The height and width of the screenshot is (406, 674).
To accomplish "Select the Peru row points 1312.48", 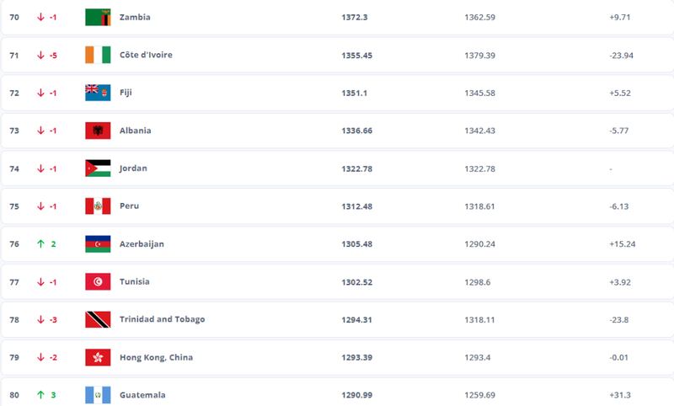I will [x=356, y=206].
